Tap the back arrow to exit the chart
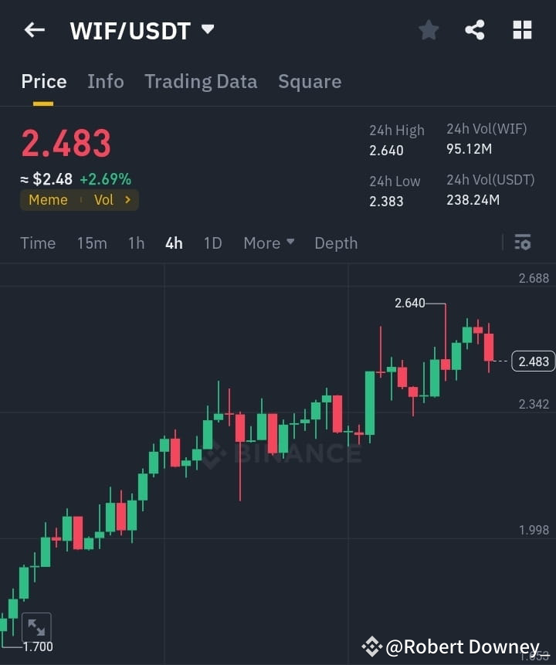The height and width of the screenshot is (665, 556). click(33, 29)
